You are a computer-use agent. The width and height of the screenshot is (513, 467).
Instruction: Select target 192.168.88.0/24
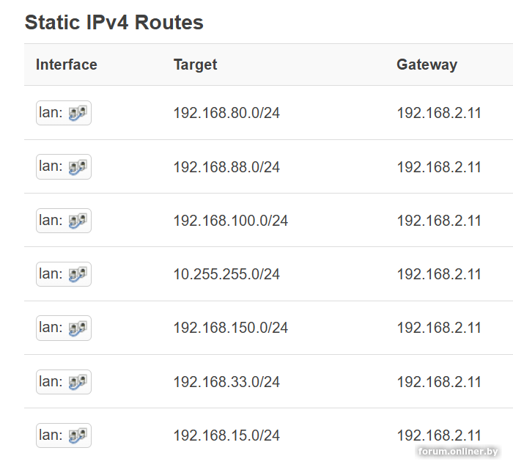[226, 167]
